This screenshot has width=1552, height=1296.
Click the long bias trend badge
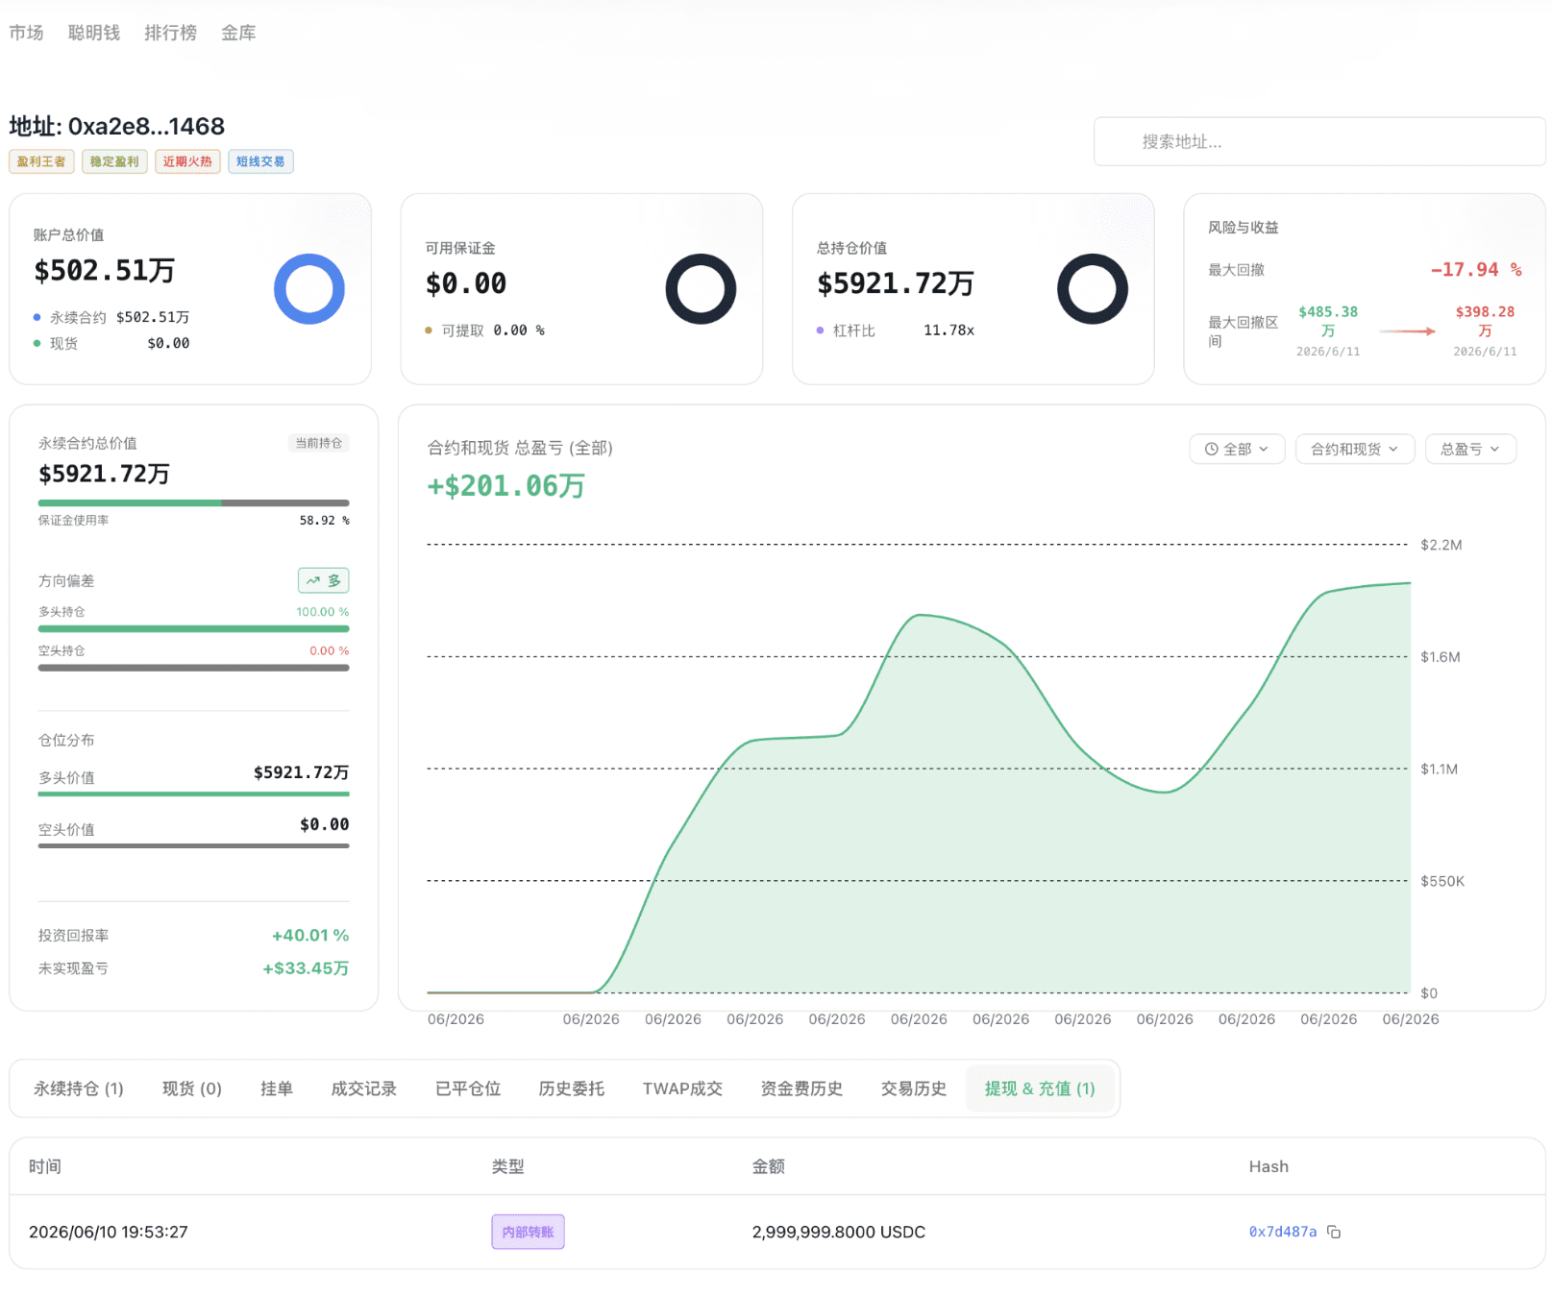click(x=324, y=580)
